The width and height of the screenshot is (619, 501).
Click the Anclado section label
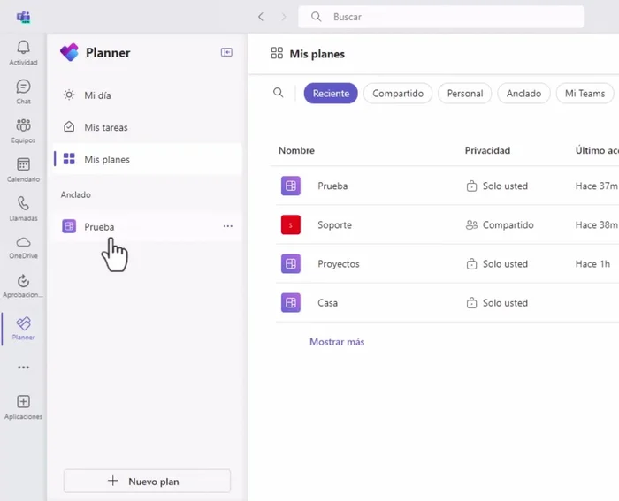tap(75, 194)
